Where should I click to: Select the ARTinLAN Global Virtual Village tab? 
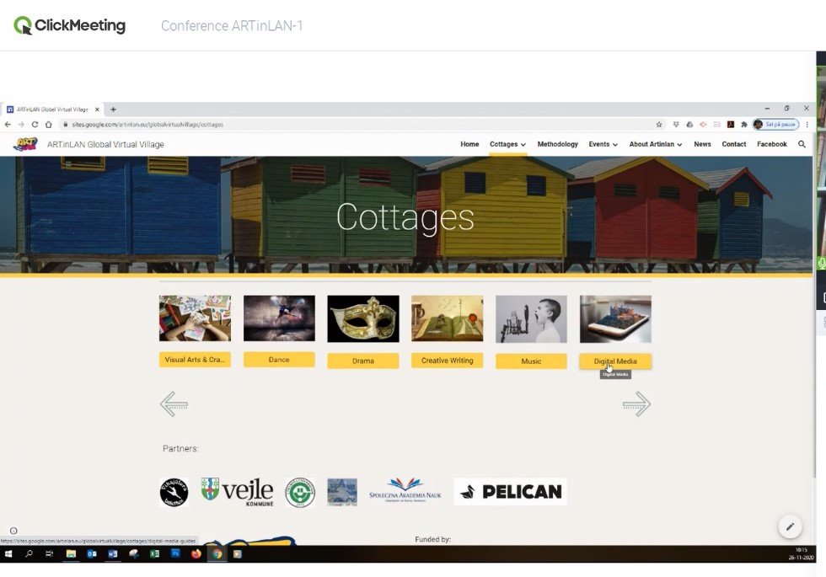coord(52,110)
